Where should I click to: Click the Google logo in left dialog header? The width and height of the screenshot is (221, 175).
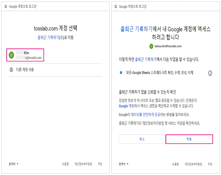coord(6,6)
